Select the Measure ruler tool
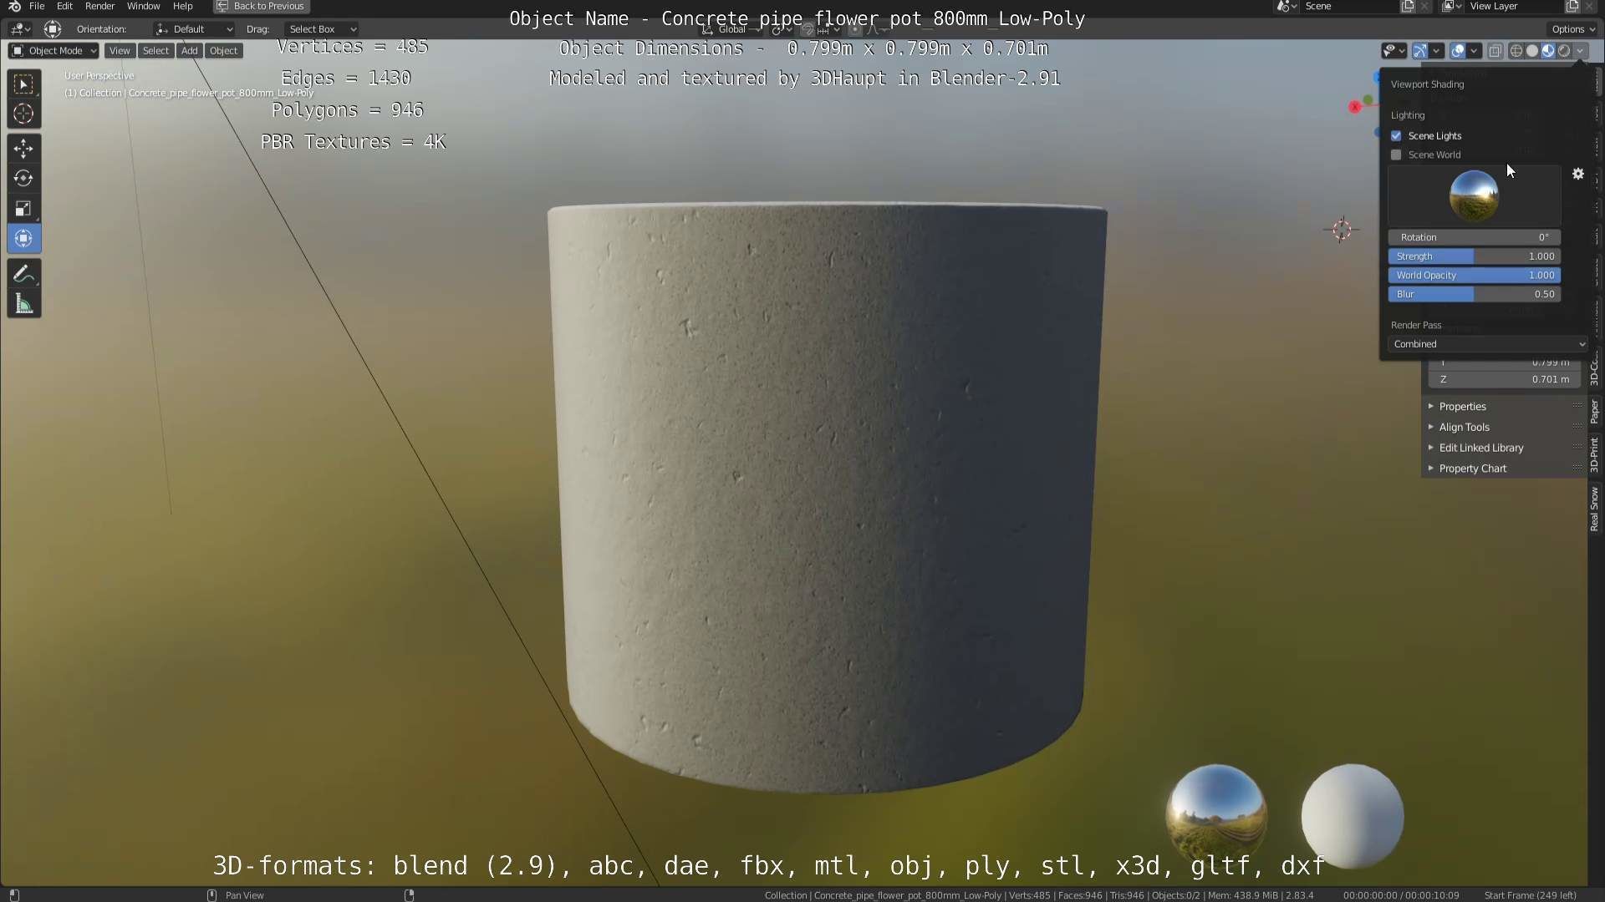 tap(23, 304)
